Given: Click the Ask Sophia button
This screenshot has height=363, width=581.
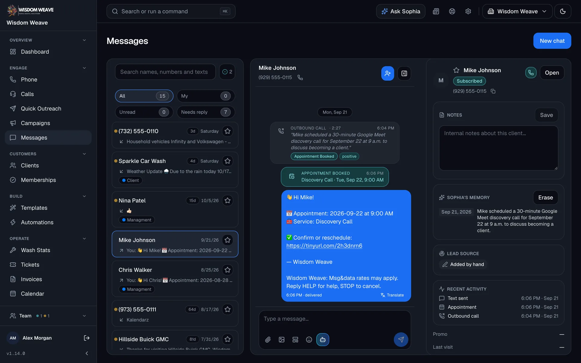Looking at the screenshot, I should click(x=401, y=11).
